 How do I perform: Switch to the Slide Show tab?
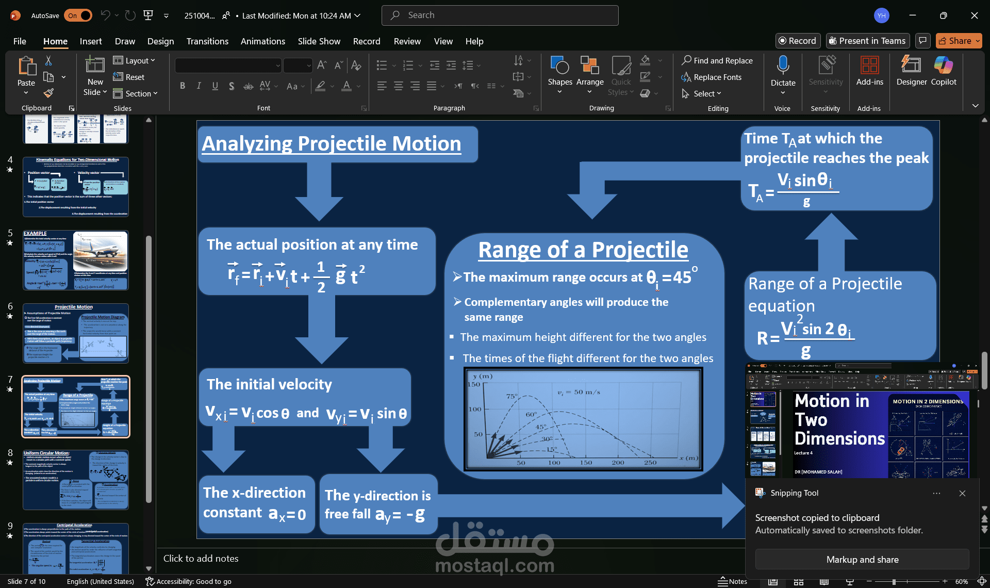click(x=319, y=41)
